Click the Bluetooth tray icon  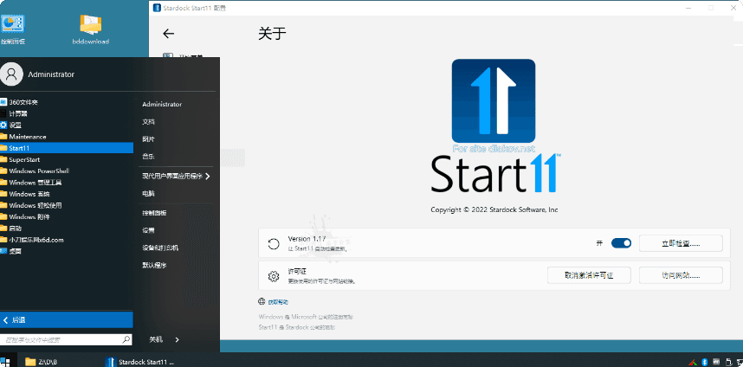coord(704,362)
